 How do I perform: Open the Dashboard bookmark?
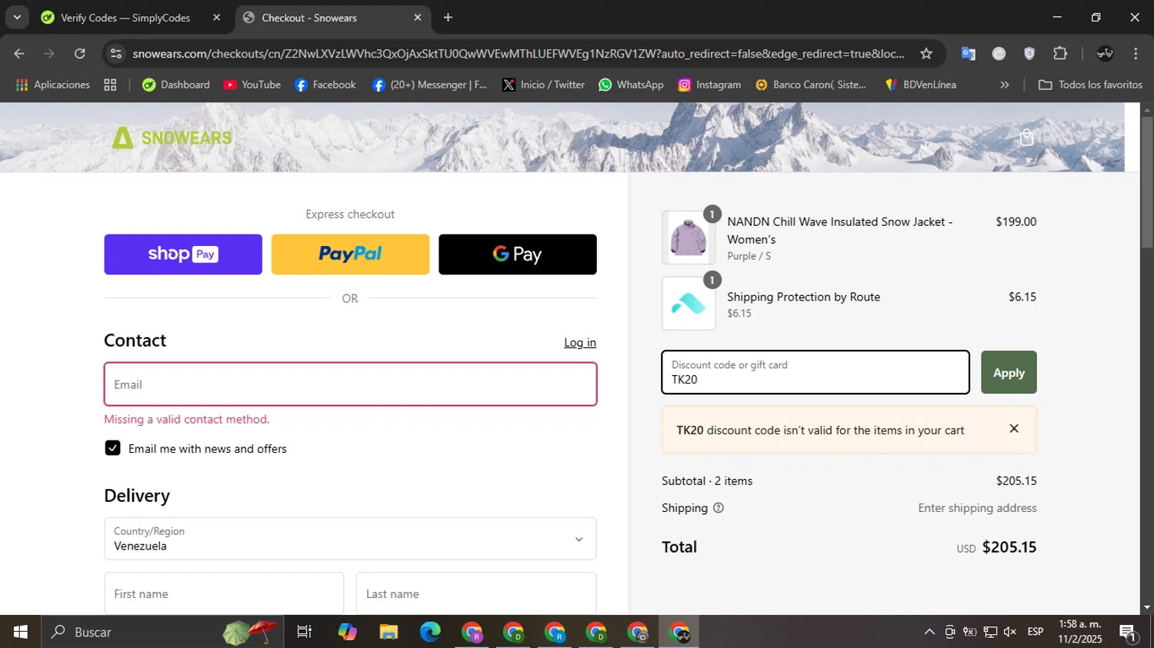[176, 85]
